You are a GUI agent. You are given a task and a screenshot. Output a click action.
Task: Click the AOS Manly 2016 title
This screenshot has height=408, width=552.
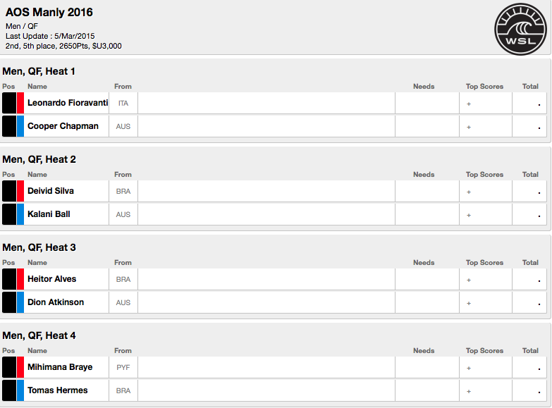(x=49, y=13)
